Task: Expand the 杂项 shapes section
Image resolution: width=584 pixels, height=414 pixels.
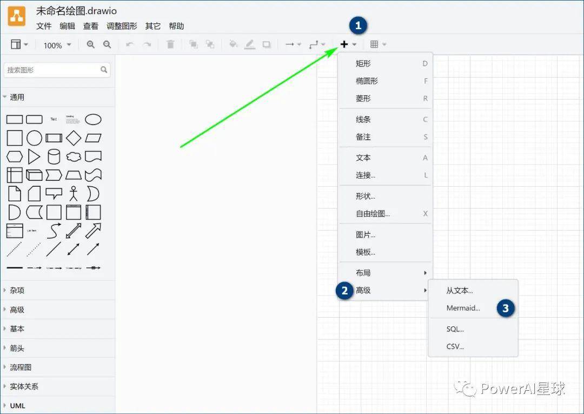Action: click(x=58, y=290)
